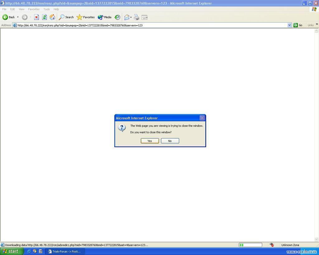Click the page icon in the Address bar

coord(15,25)
